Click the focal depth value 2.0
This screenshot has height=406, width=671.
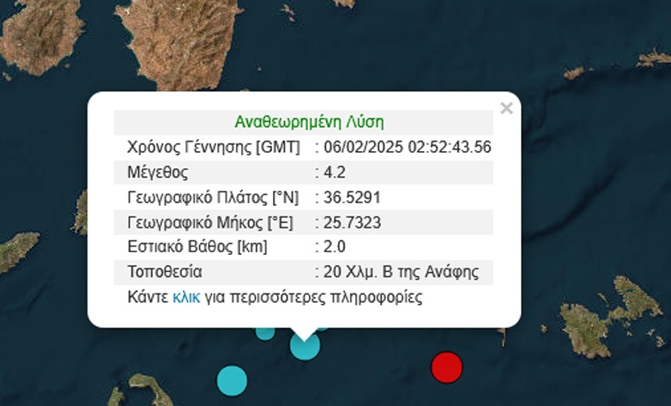[334, 247]
